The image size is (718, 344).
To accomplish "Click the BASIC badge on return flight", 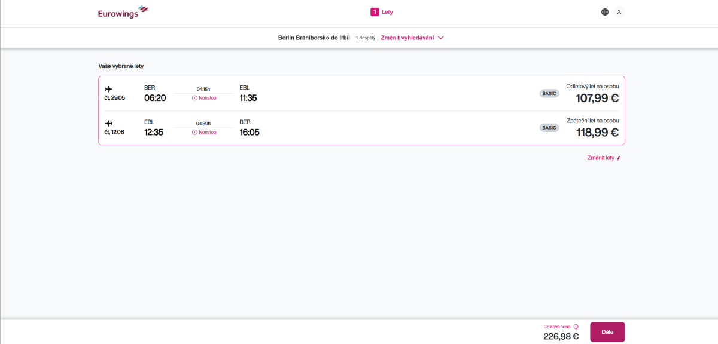I will 549,127.
